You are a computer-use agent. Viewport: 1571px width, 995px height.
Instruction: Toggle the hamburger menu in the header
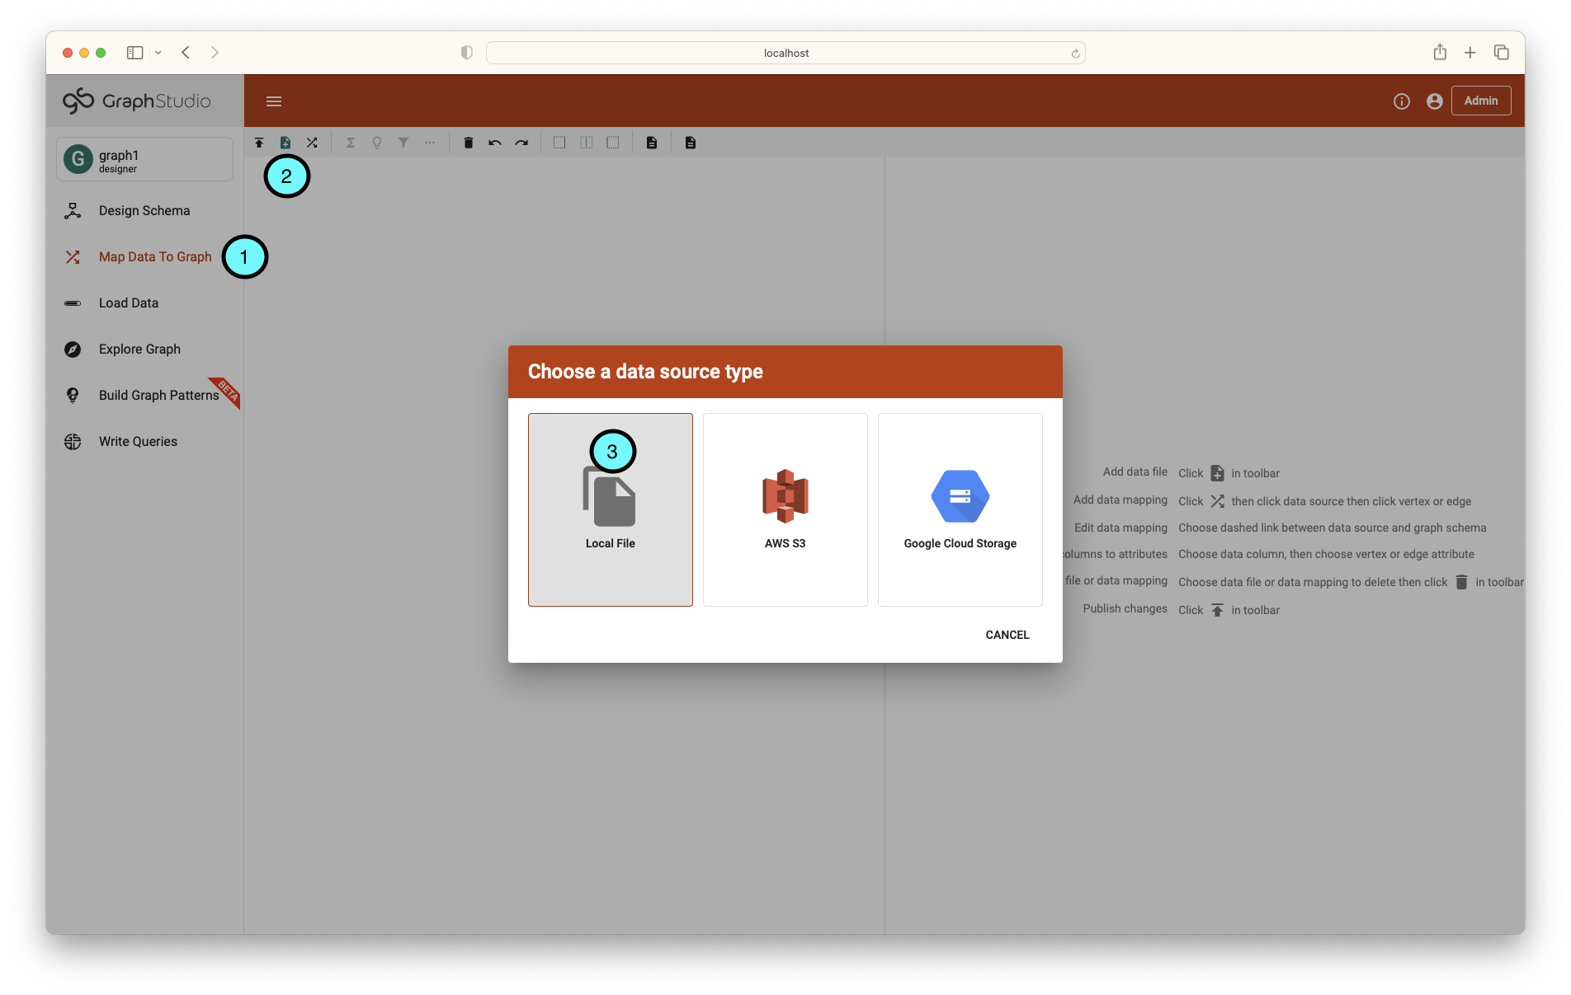point(274,101)
